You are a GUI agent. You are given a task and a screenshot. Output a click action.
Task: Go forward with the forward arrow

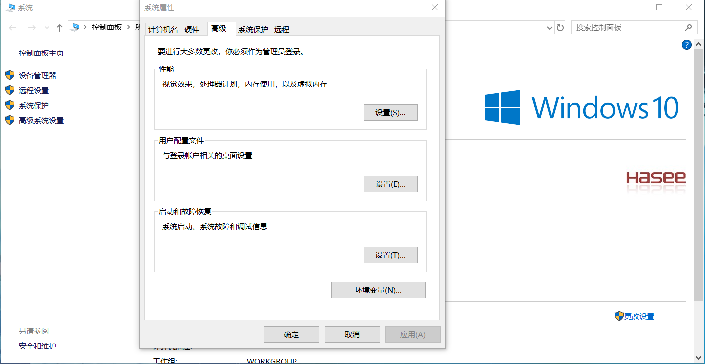(31, 28)
